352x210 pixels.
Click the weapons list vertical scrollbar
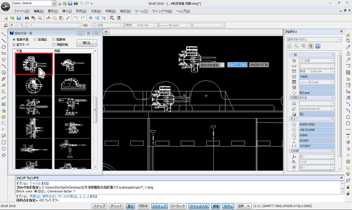[x=95, y=110]
